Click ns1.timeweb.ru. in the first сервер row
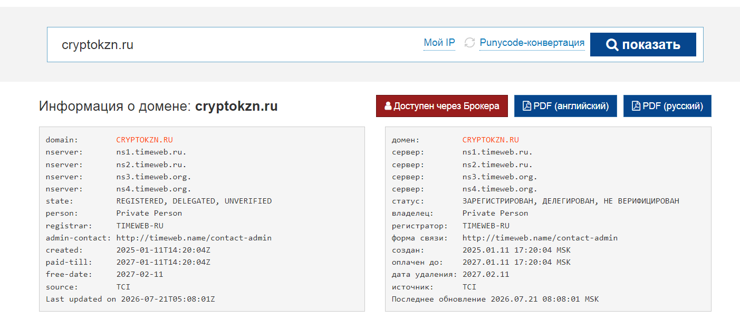 (x=497, y=152)
